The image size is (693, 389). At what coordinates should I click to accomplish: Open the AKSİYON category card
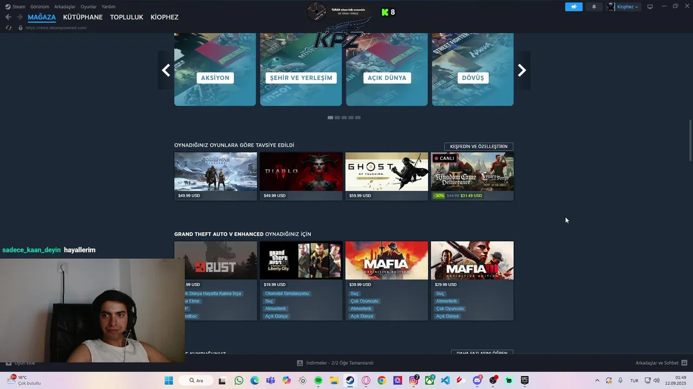[x=215, y=69]
